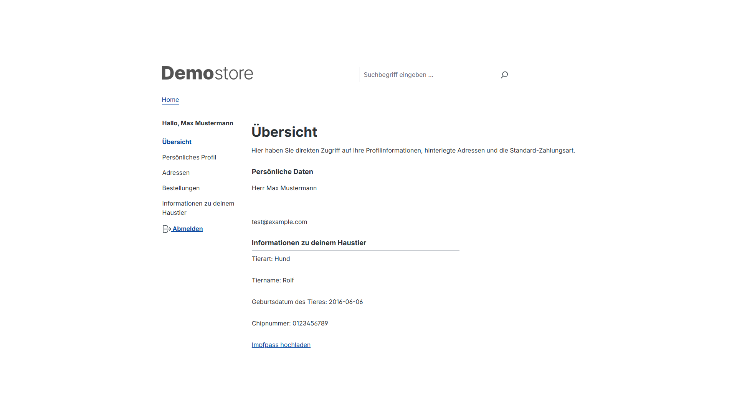Click the Persönliche Daten heading
Image resolution: width=737 pixels, height=415 pixels.
[282, 172]
